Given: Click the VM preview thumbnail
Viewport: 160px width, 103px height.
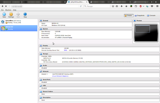Looking at the screenshot, I should click(x=146, y=32).
